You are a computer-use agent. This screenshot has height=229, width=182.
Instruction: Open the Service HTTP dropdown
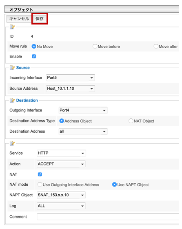click(61, 153)
